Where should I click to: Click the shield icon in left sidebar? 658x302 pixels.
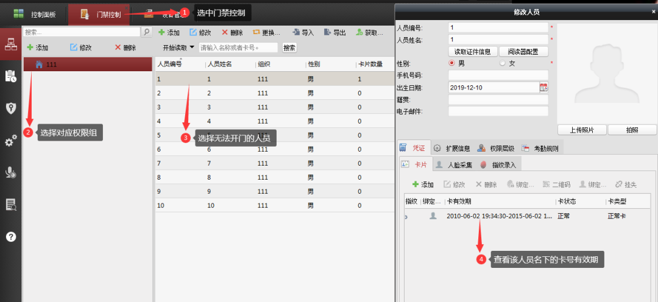10,108
